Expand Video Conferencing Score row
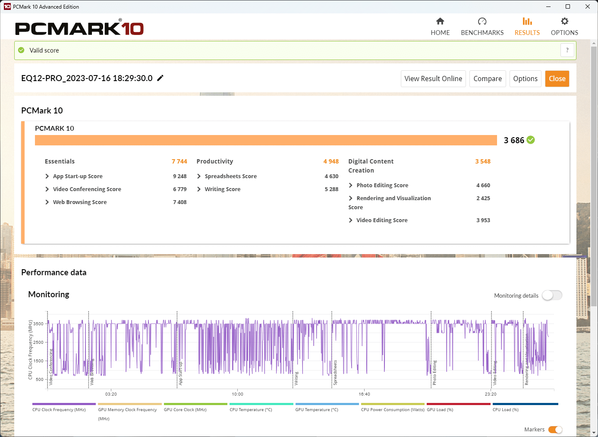This screenshot has height=437, width=598. click(x=47, y=189)
